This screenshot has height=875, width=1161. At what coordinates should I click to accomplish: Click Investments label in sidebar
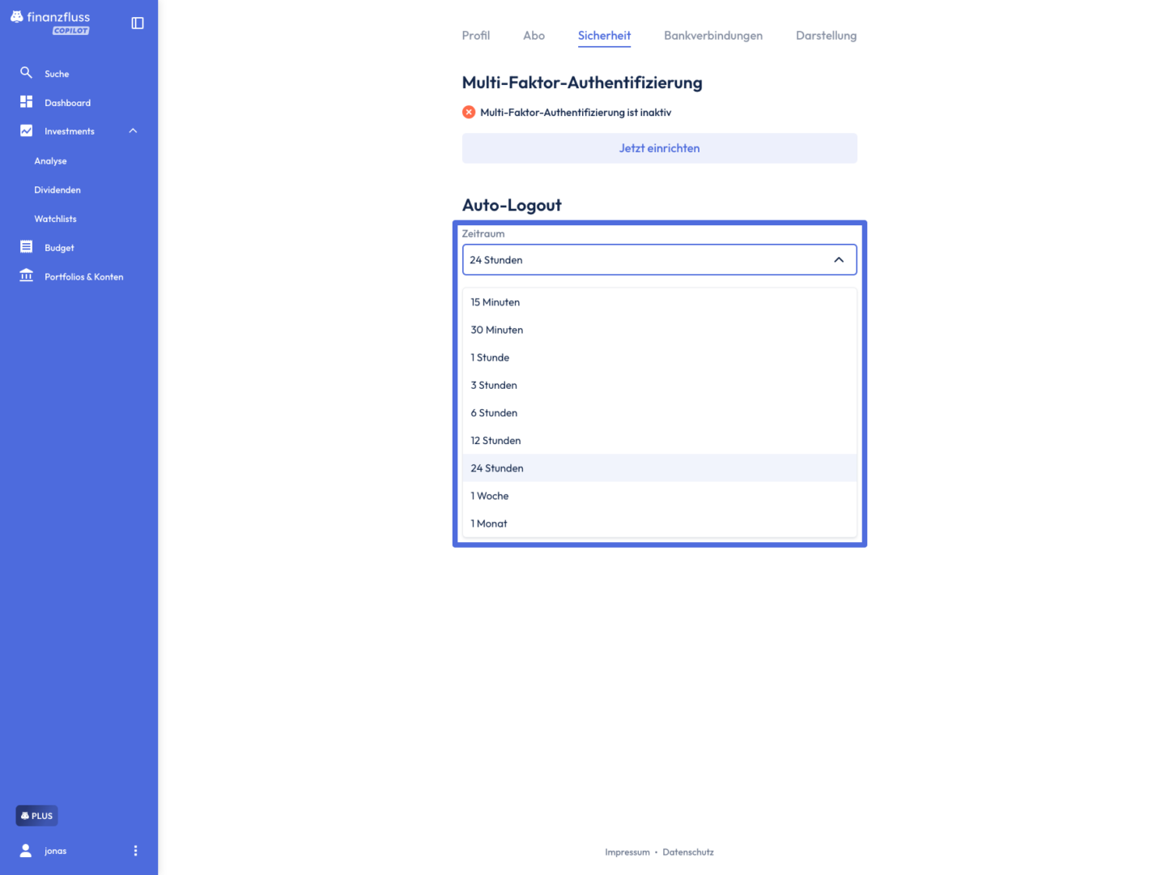coord(70,131)
